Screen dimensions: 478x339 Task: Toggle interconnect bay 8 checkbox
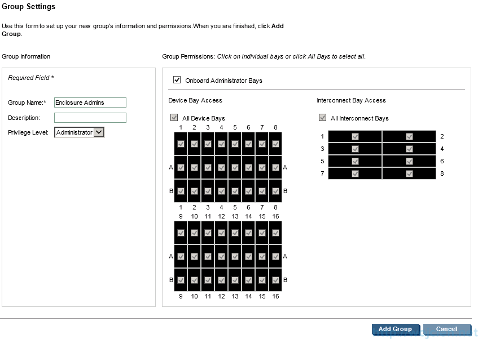coord(409,174)
